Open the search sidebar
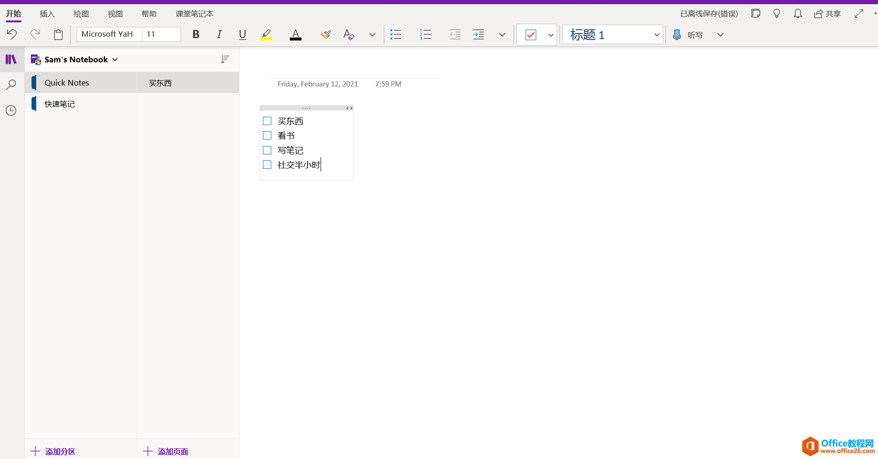 [11, 84]
